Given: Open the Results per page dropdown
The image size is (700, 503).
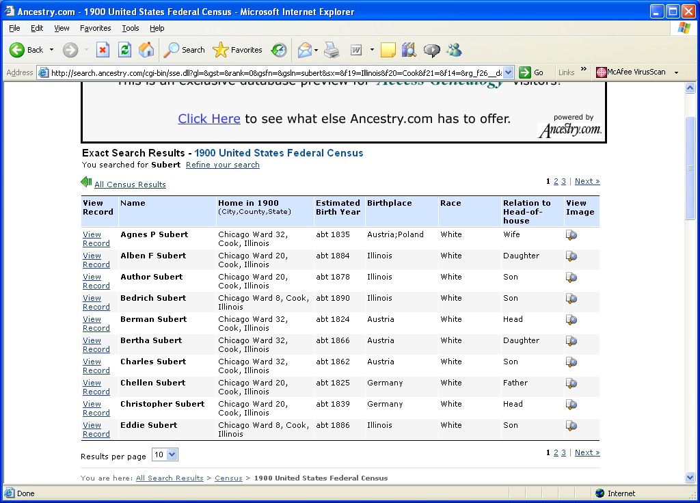Looking at the screenshot, I should [165, 454].
